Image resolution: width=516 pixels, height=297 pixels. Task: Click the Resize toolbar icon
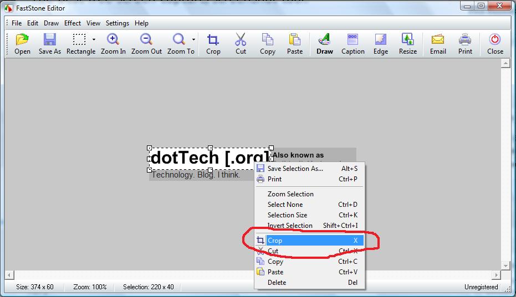407,40
